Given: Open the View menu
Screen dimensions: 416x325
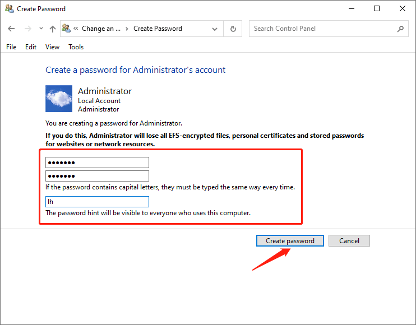Looking at the screenshot, I should (x=52, y=47).
